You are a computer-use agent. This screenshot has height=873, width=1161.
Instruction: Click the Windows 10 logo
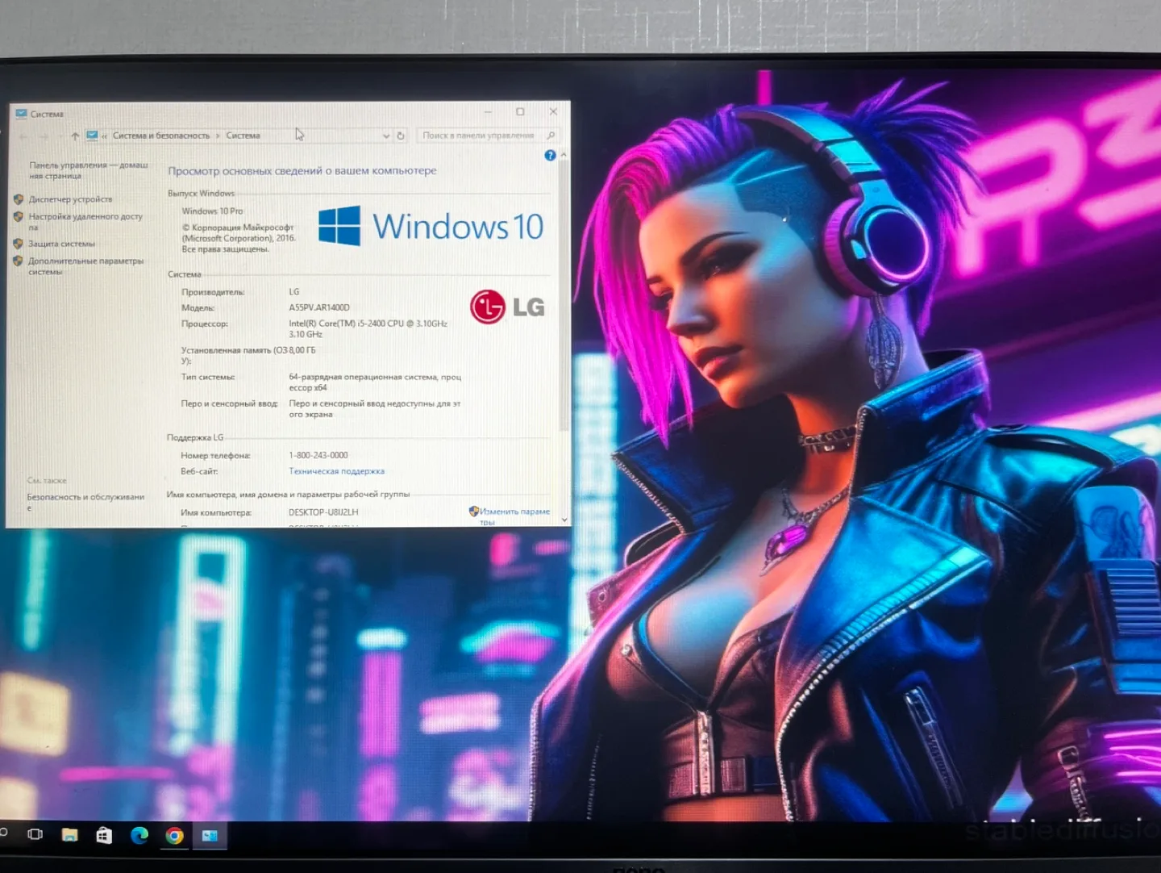pos(431,226)
